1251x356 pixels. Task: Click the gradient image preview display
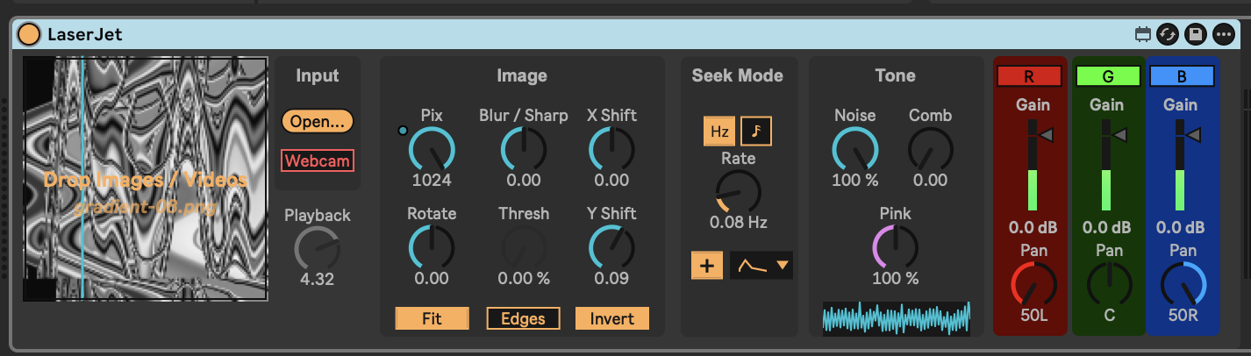[145, 179]
